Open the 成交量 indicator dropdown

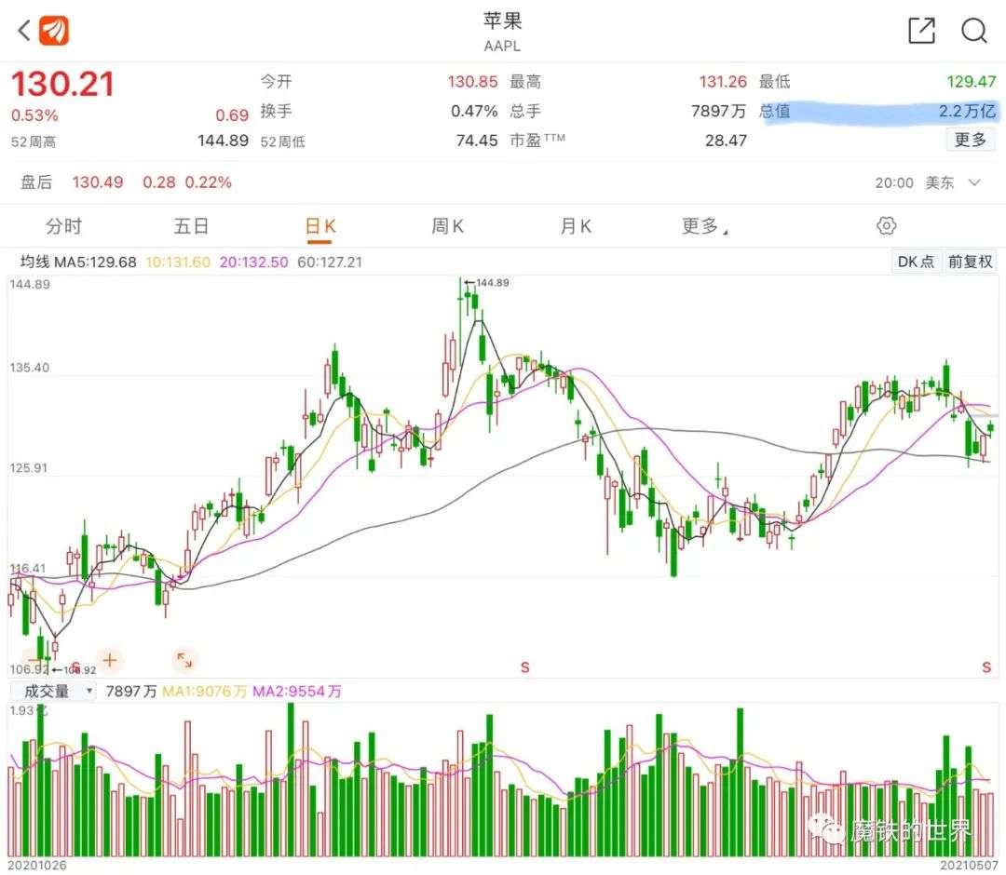point(53,691)
